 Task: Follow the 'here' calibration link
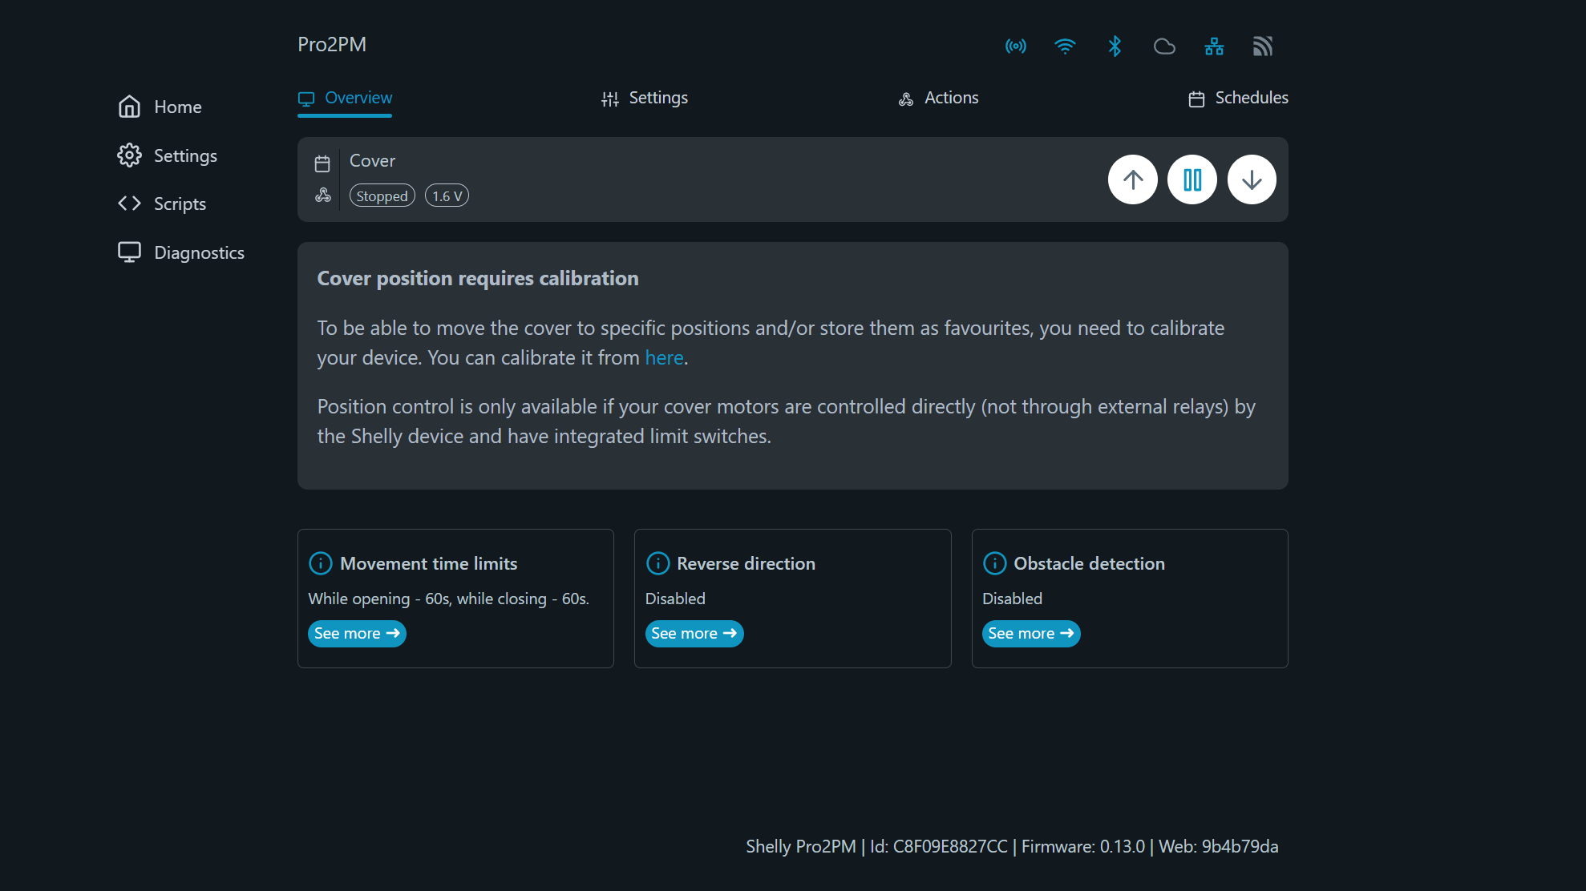664,357
